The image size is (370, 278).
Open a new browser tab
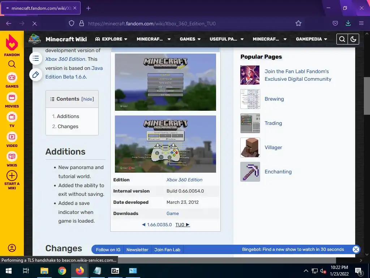coord(88,8)
